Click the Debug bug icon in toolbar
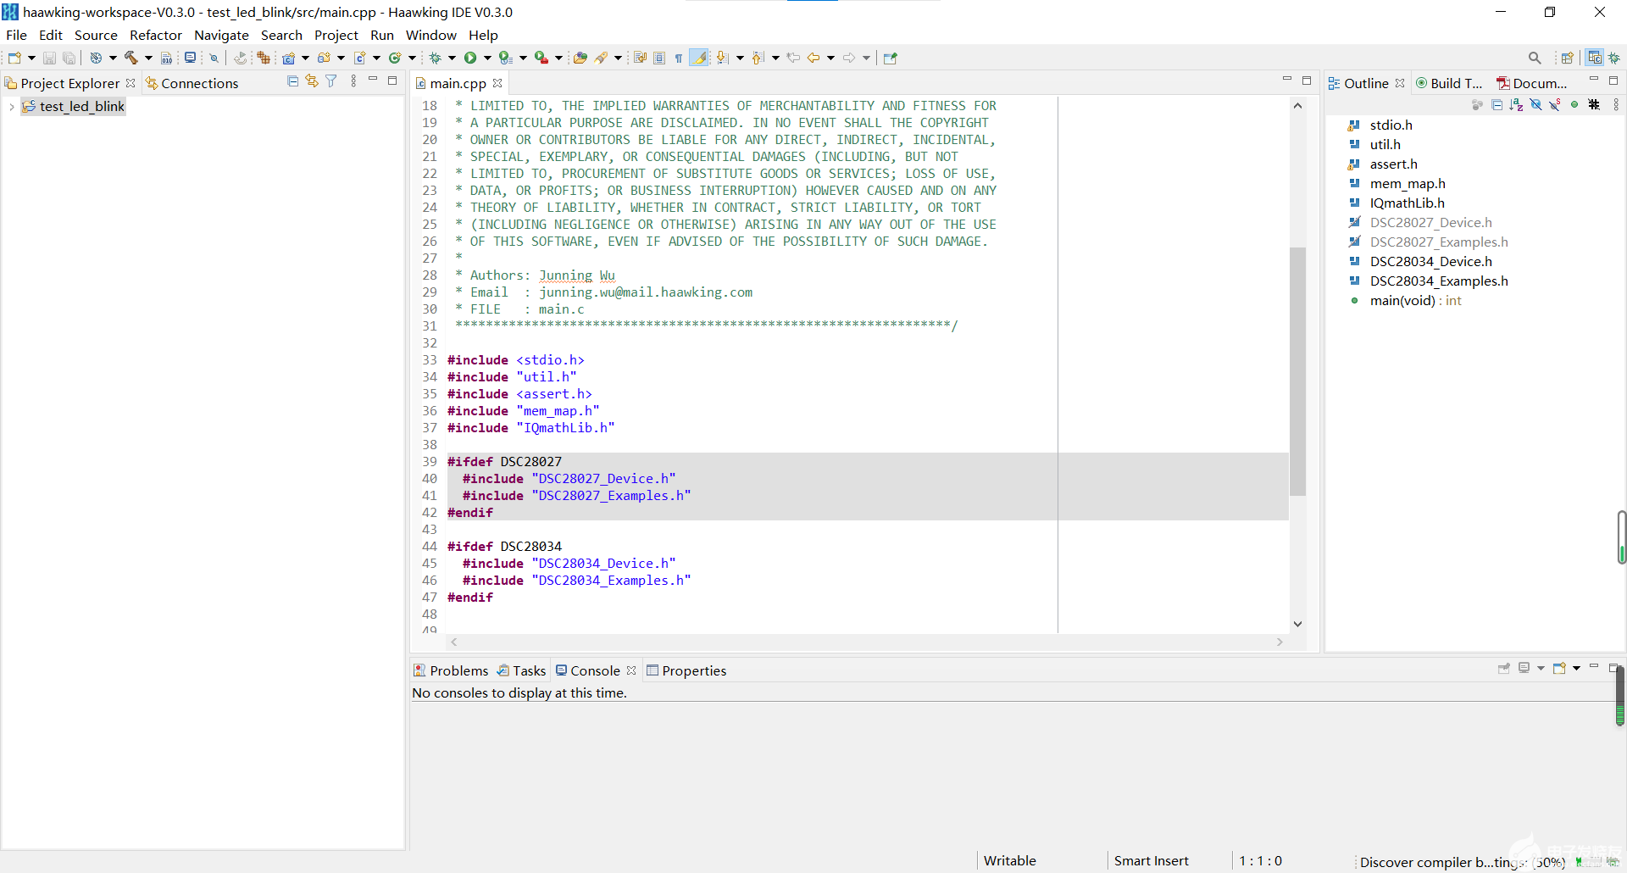This screenshot has height=873, width=1627. pyautogui.click(x=436, y=58)
